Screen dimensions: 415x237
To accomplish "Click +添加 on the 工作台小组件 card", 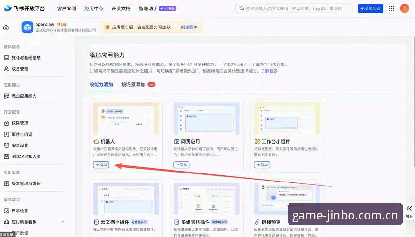I will click(262, 164).
